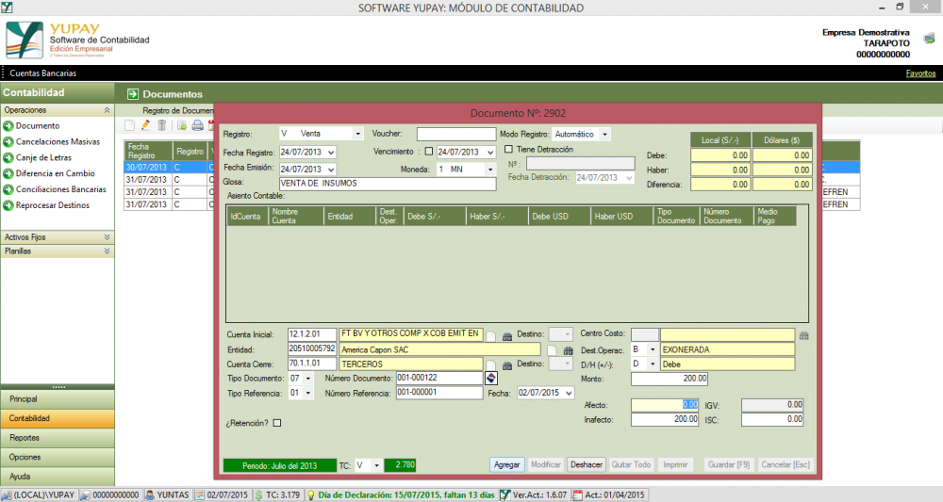The height and width of the screenshot is (502, 943).
Task: Open the Dest.Operac. B dropdown
Action: coord(653,349)
